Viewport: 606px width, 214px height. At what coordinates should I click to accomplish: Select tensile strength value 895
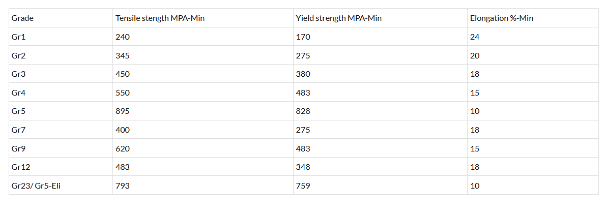pyautogui.click(x=123, y=111)
